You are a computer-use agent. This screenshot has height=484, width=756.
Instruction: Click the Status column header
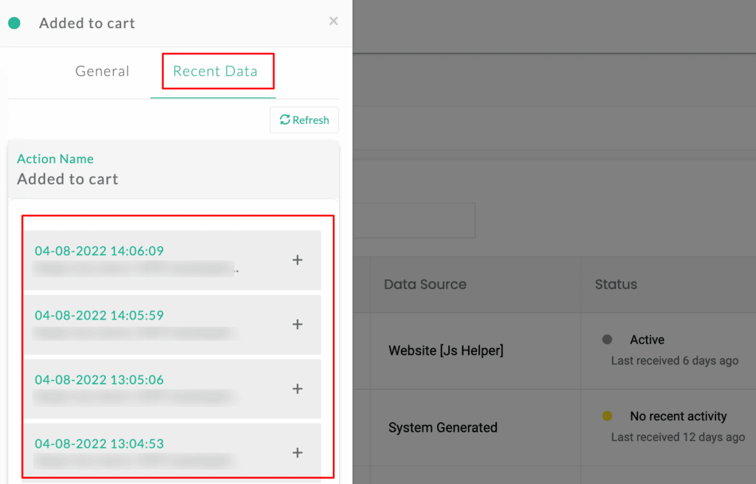(616, 284)
